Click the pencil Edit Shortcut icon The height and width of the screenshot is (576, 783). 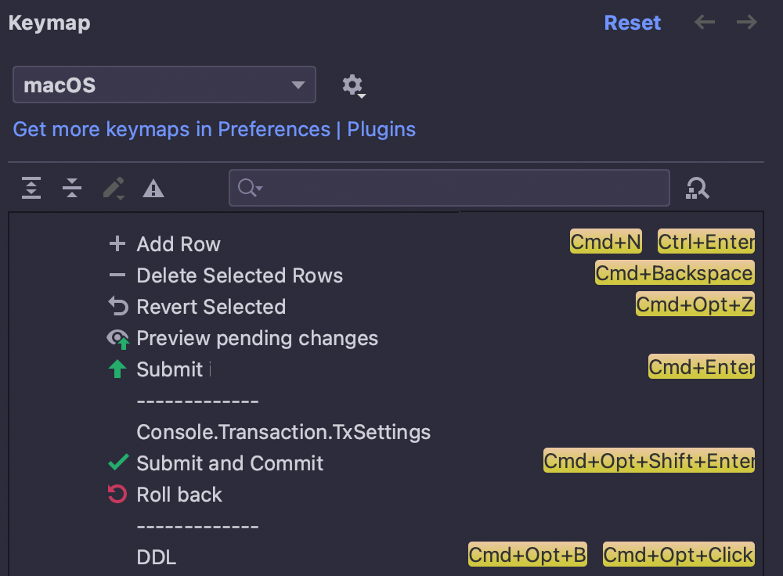tap(113, 188)
